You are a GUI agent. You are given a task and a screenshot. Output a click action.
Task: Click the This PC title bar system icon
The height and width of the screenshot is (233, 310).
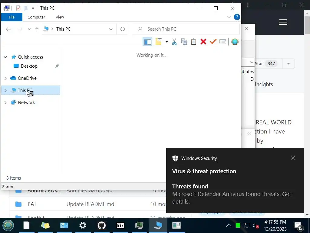tap(7, 8)
